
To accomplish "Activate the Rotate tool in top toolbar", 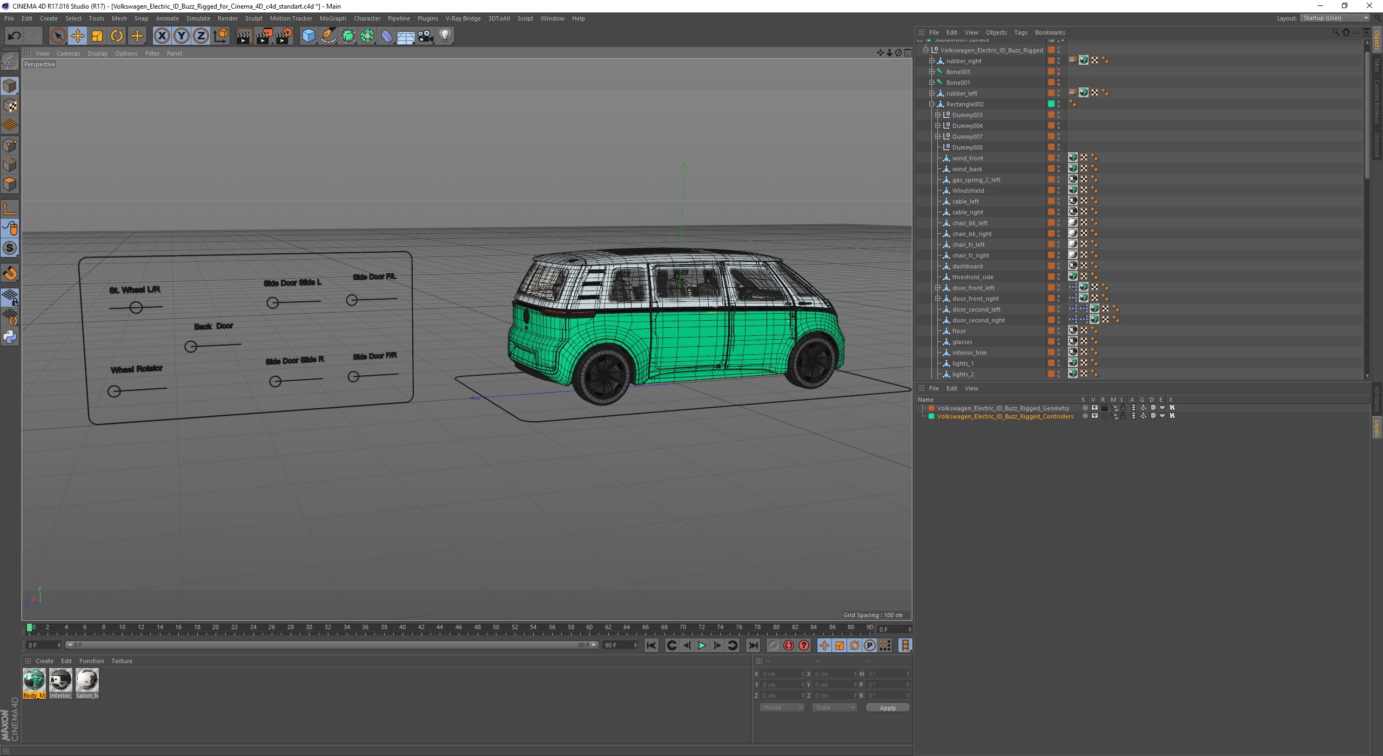I will tap(117, 36).
